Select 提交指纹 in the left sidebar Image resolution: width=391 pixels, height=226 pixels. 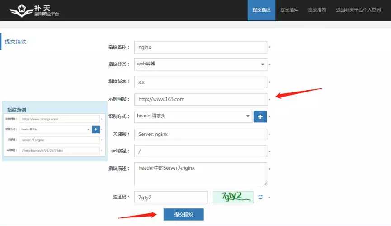[16, 42]
